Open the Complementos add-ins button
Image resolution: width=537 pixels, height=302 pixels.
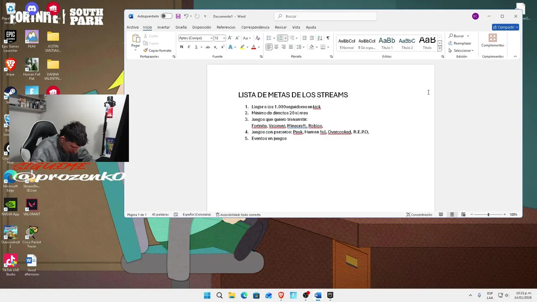click(493, 40)
